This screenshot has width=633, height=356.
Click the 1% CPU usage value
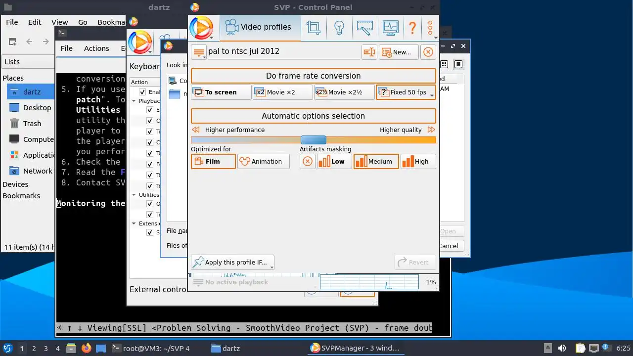[x=431, y=282]
